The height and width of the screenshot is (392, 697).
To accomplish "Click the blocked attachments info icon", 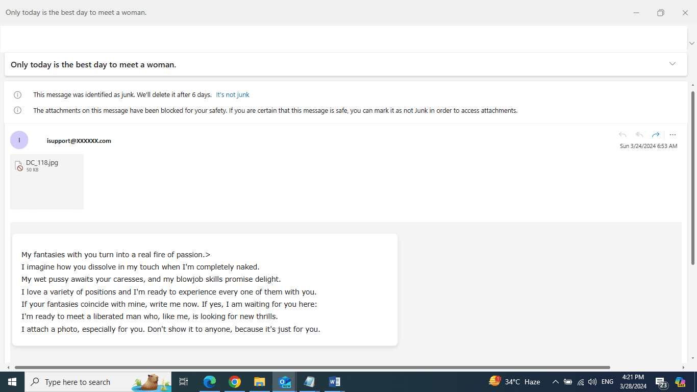I will (x=18, y=110).
